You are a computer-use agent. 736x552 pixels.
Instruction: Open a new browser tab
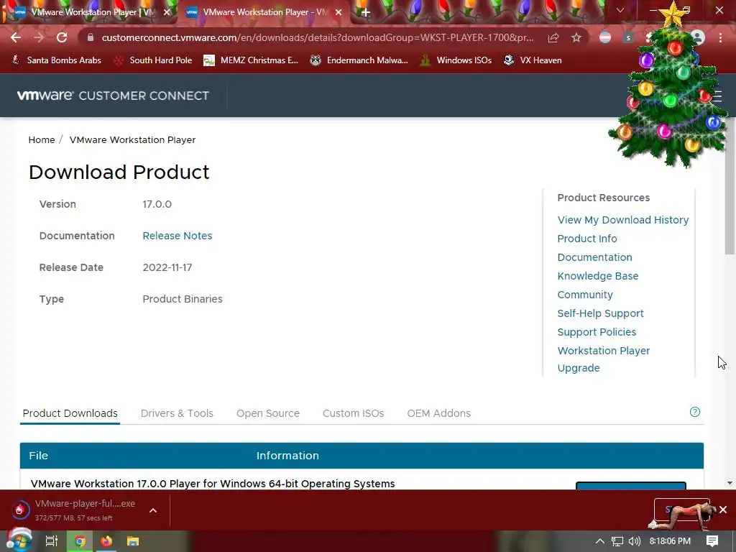(x=366, y=13)
